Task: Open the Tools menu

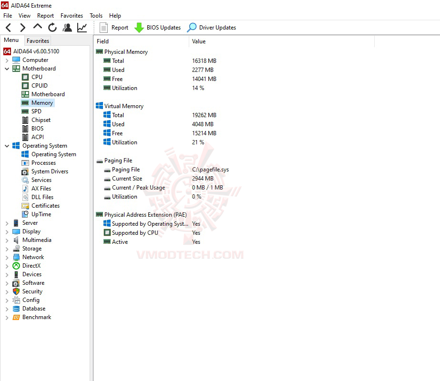Action: (96, 16)
